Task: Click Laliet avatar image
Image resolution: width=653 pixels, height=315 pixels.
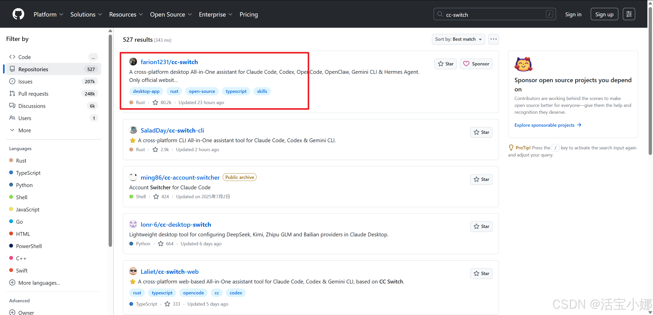Action: 133,271
